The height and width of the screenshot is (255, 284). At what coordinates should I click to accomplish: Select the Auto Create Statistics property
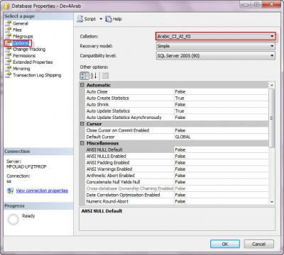click(177, 98)
